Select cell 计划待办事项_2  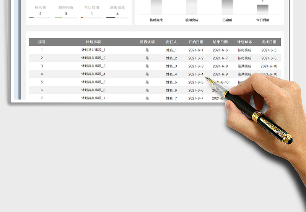(93, 58)
